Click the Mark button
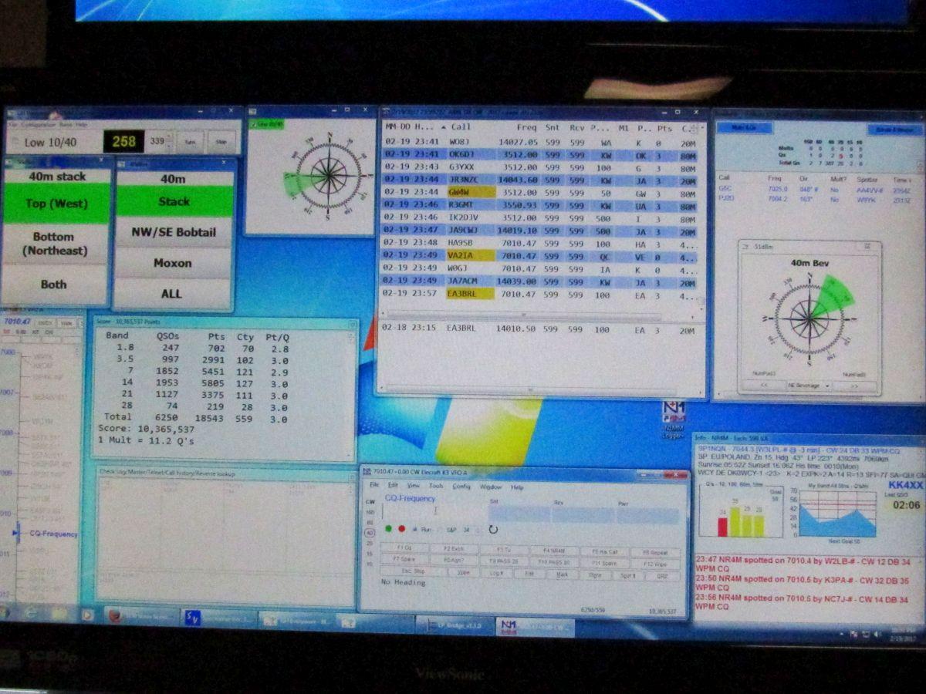The image size is (926, 694). tap(563, 574)
